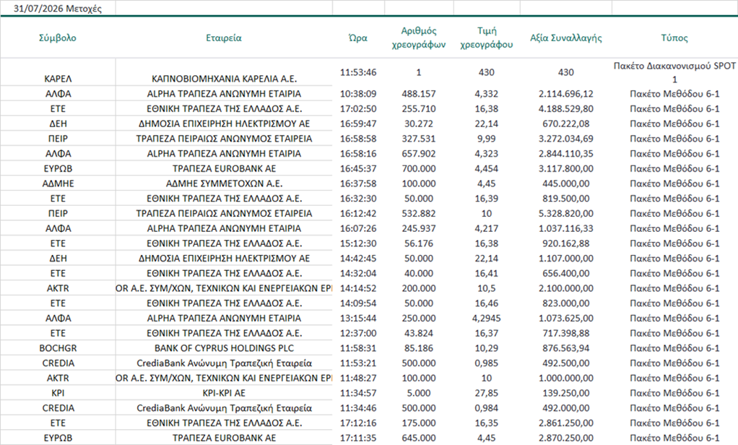738x445 pixels.
Task: Select the Σύμβολο column header
Action: (58, 38)
